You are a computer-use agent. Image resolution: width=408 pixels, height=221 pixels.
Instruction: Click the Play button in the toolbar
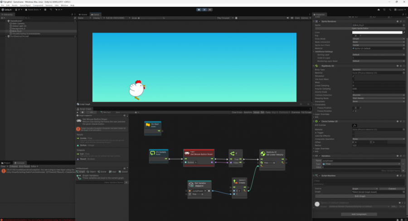[x=199, y=9]
